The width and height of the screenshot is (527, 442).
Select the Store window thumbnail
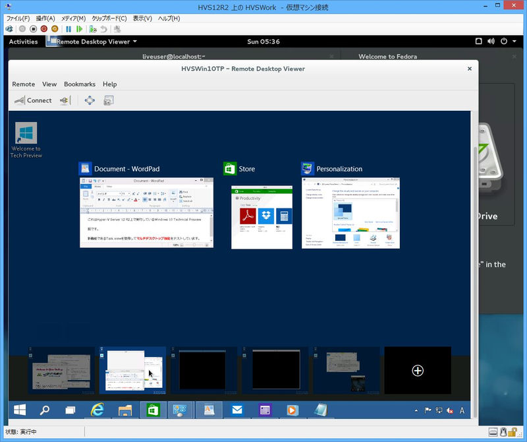262,217
